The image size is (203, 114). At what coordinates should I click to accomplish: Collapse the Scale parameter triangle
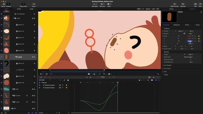163,36
